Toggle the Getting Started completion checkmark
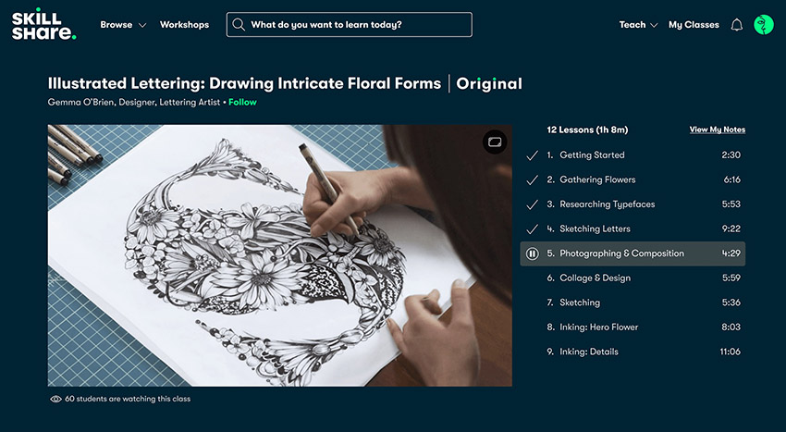 (x=532, y=155)
